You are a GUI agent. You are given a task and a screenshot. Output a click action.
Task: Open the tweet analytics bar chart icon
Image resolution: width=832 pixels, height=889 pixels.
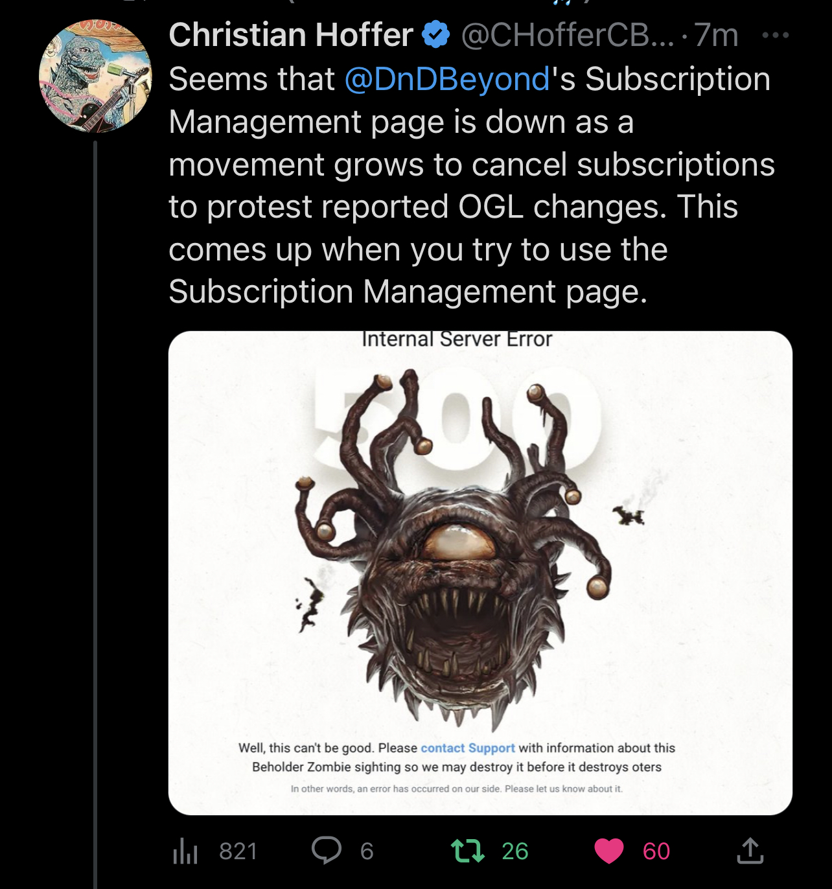185,851
